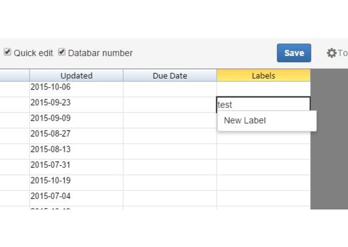Click the Due Date cell in 2015-07-04 row
This screenshot has height=247, width=348.
(170, 198)
